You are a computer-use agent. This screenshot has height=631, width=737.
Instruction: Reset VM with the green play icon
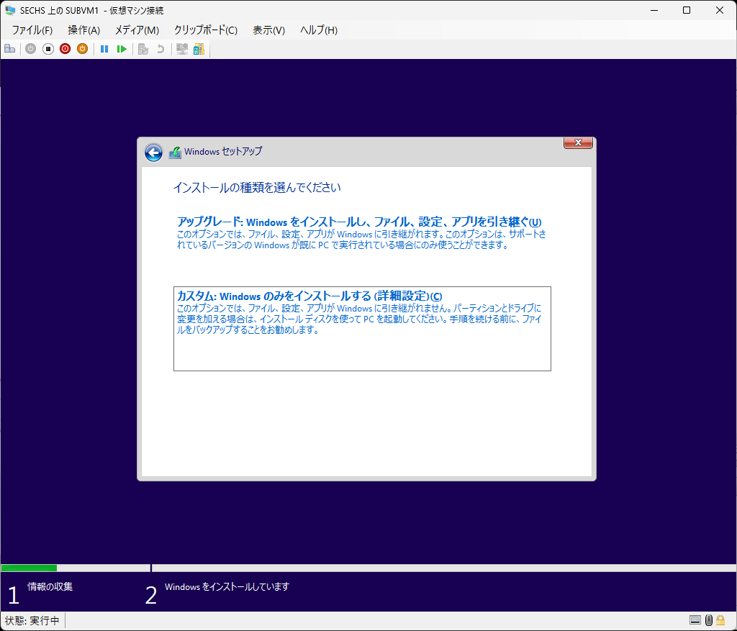coord(122,49)
